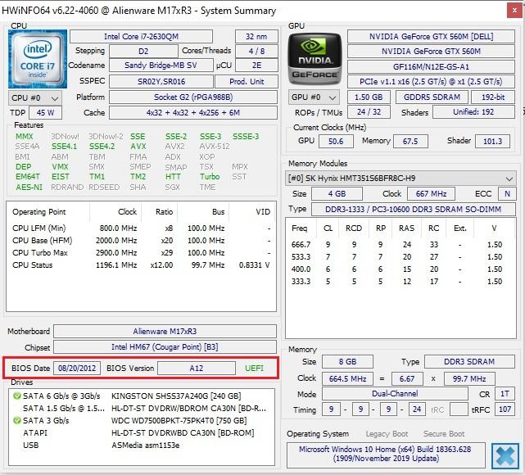Screen dimensions: 525x475
Task: Click the 4 / 8 Cores/Threads field
Action: 256,52
